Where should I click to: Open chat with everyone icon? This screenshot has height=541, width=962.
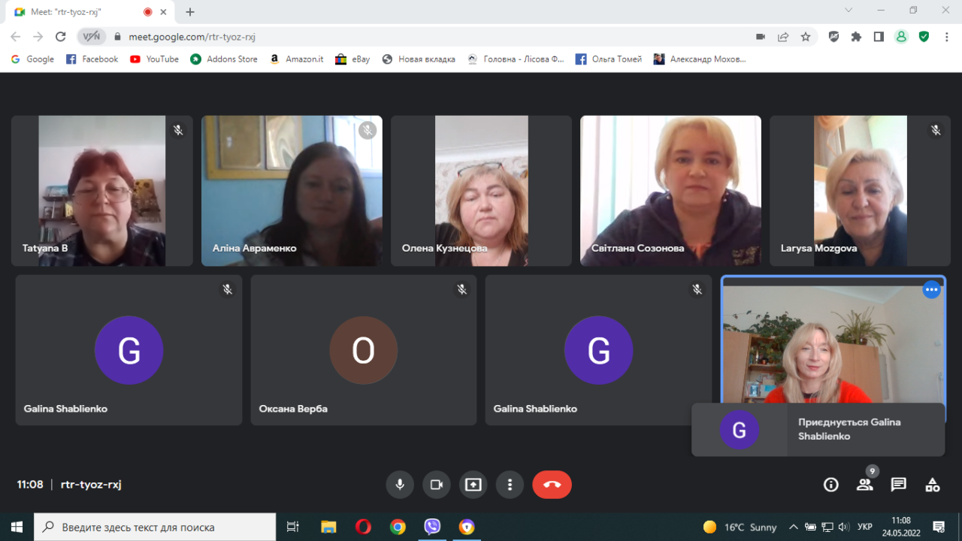[899, 485]
